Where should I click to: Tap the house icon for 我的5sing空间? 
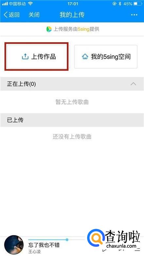tap(85, 57)
